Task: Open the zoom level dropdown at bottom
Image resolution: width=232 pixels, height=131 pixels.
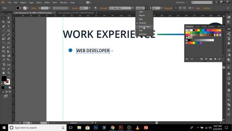Action: coord(32,123)
